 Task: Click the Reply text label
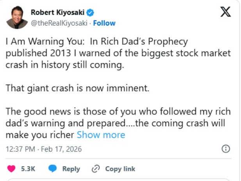pyautogui.click(x=71, y=169)
